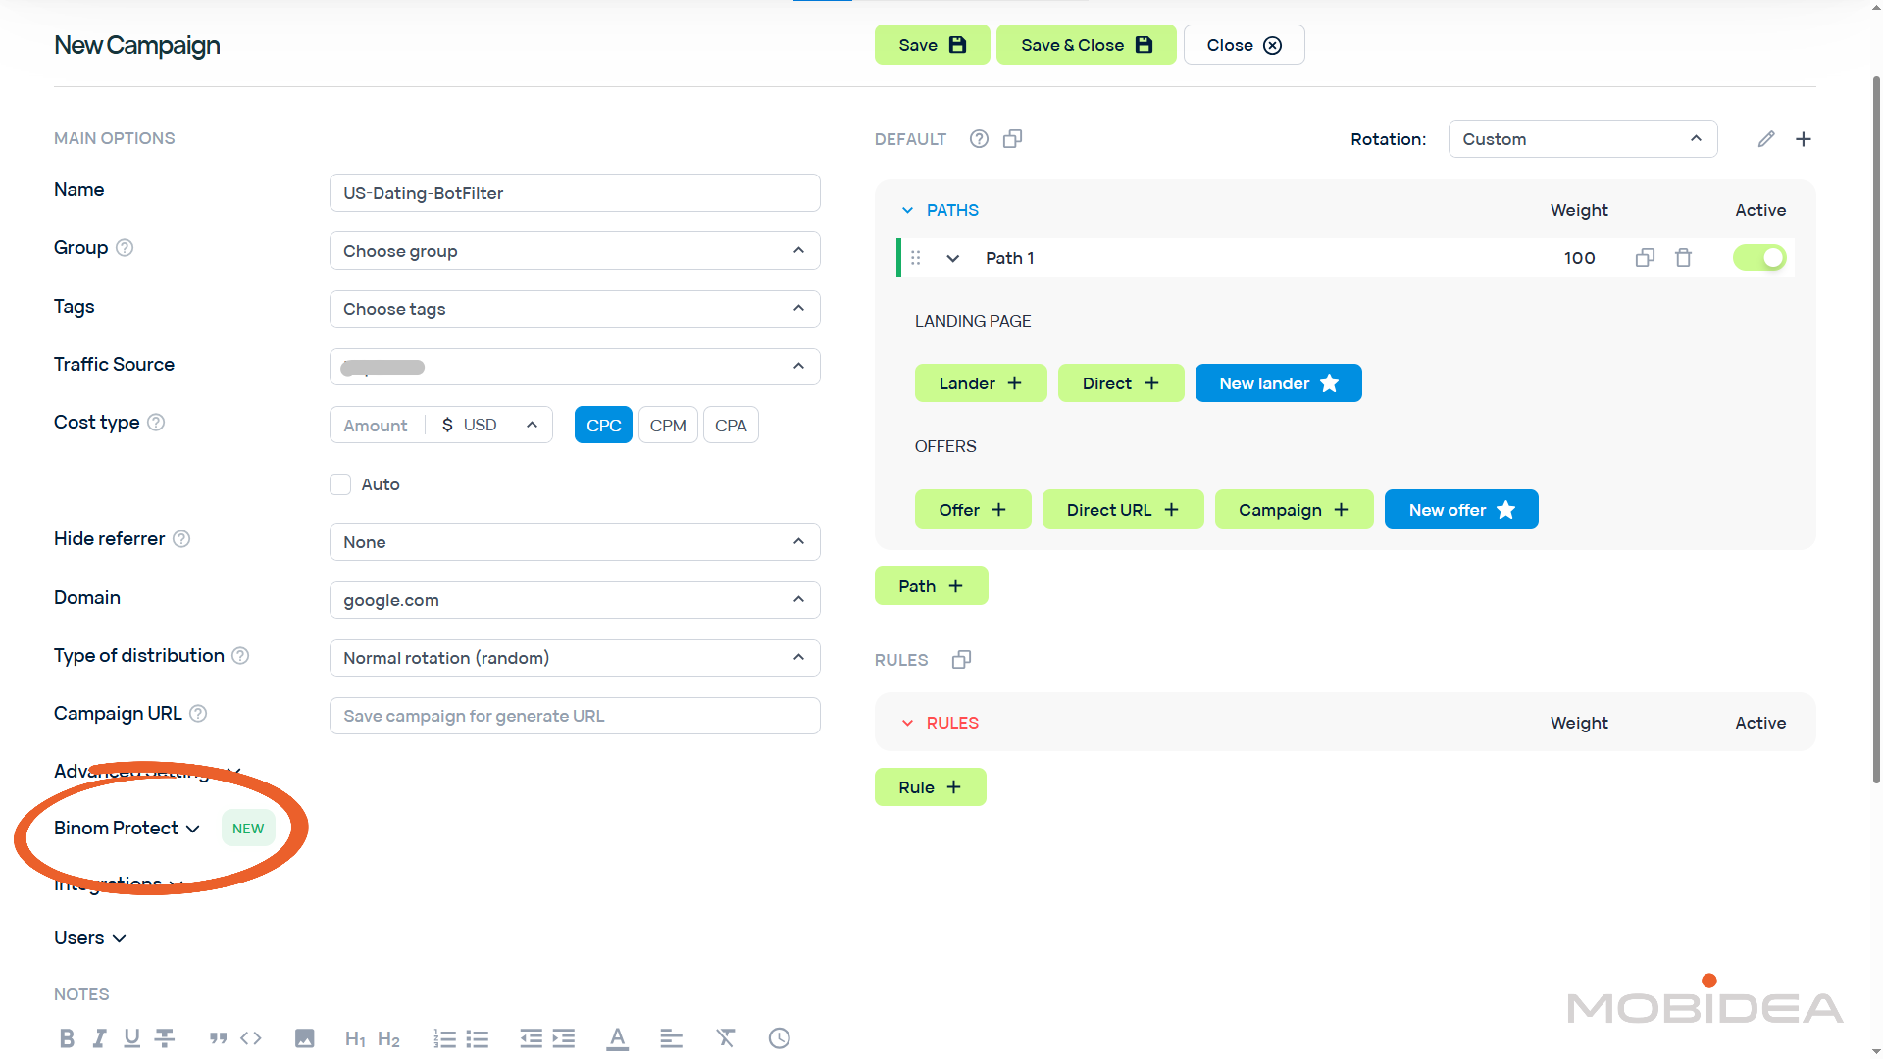The height and width of the screenshot is (1059, 1883).
Task: Click the copy icon next to RULES heading
Action: tap(961, 660)
